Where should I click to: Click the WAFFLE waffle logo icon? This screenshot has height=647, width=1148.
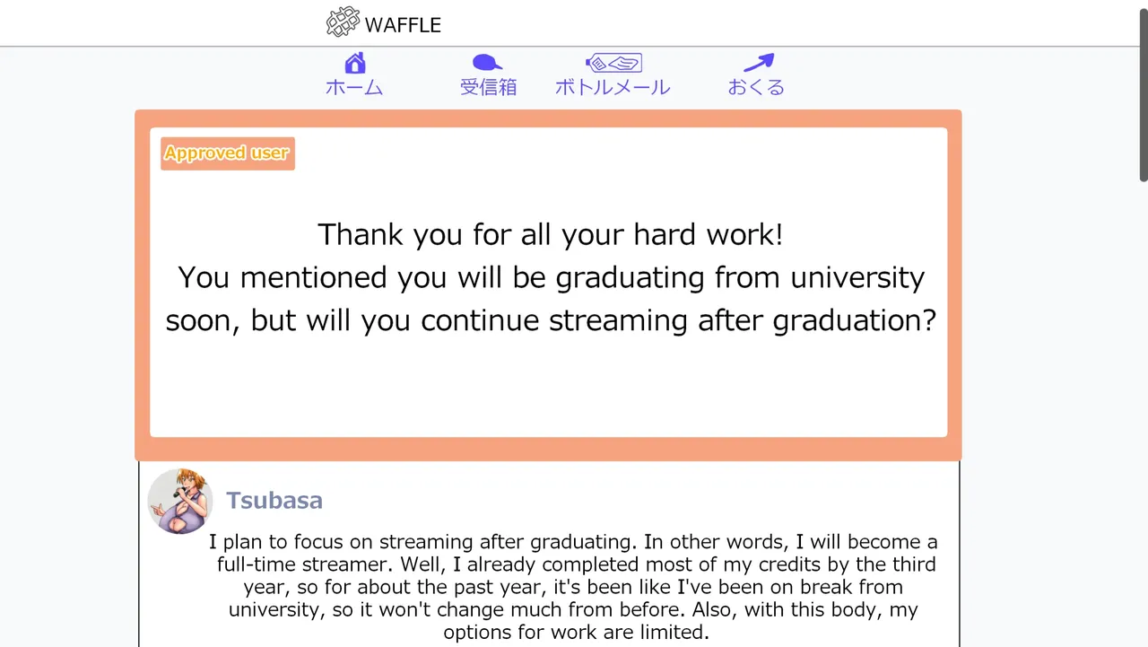pyautogui.click(x=343, y=22)
